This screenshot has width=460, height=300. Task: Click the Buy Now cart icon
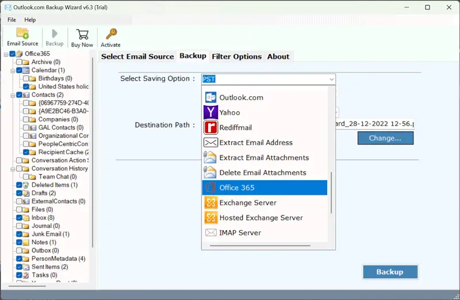coord(82,33)
